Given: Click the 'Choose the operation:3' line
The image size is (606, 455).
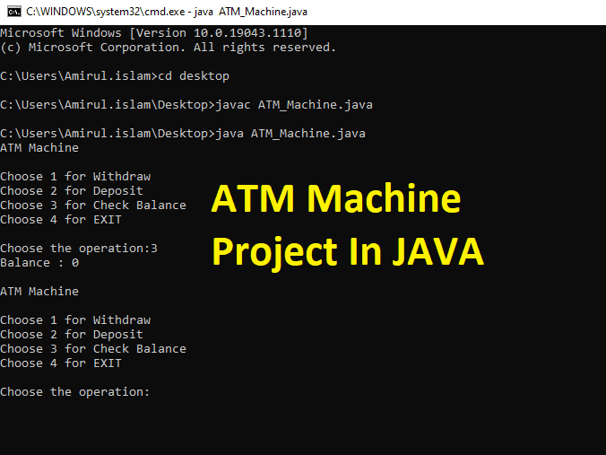Looking at the screenshot, I should tap(79, 249).
